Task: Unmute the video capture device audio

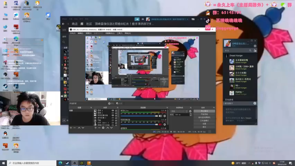Action: click(x=160, y=124)
